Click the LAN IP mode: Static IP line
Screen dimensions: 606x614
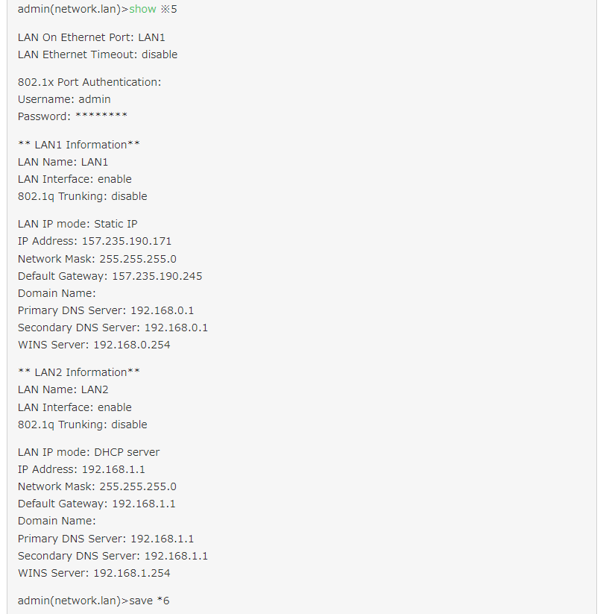point(78,224)
